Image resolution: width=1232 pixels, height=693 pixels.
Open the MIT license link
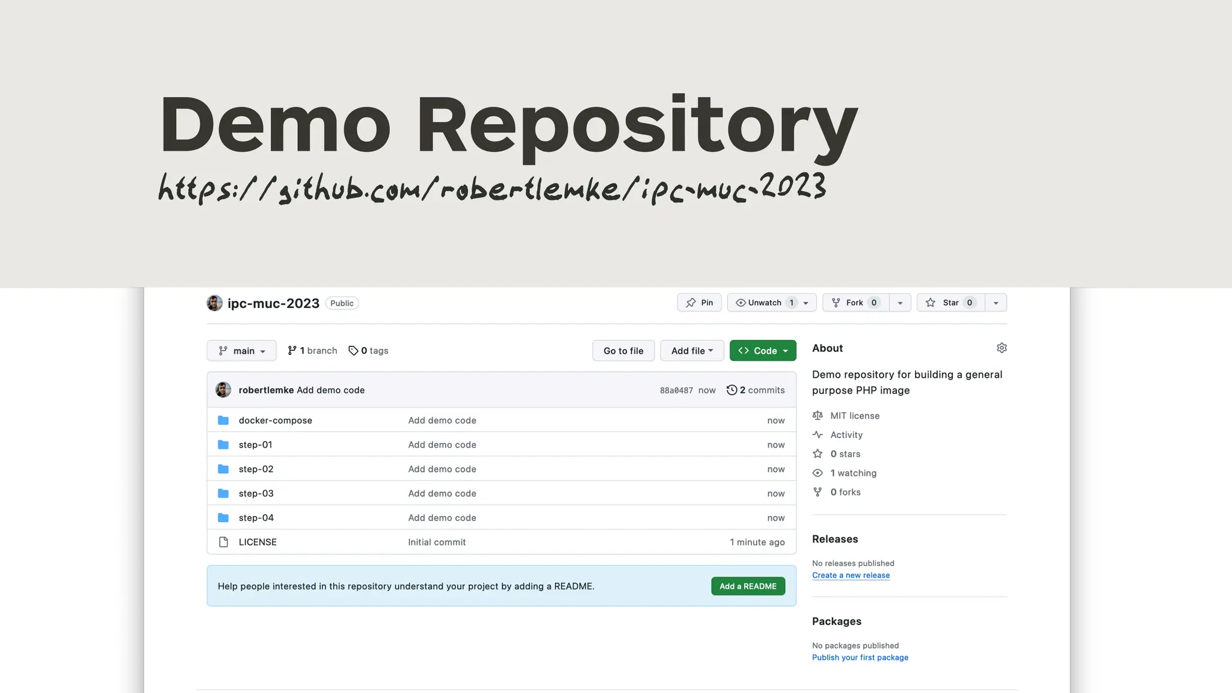point(855,416)
